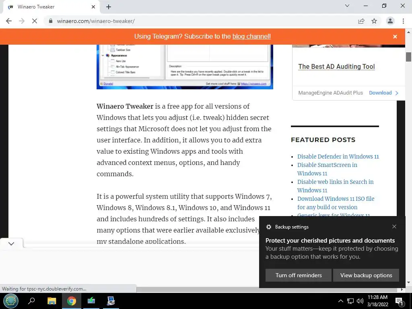Click the scrollbar up arrow
The width and height of the screenshot is (412, 309).
[x=408, y=32]
